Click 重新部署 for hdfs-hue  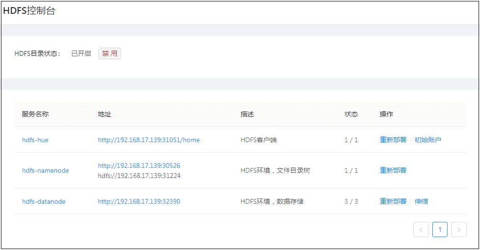[393, 140]
